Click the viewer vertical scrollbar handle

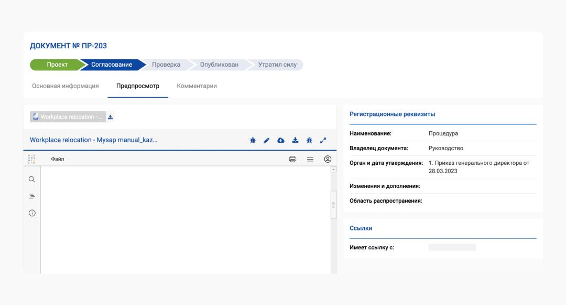click(333, 205)
